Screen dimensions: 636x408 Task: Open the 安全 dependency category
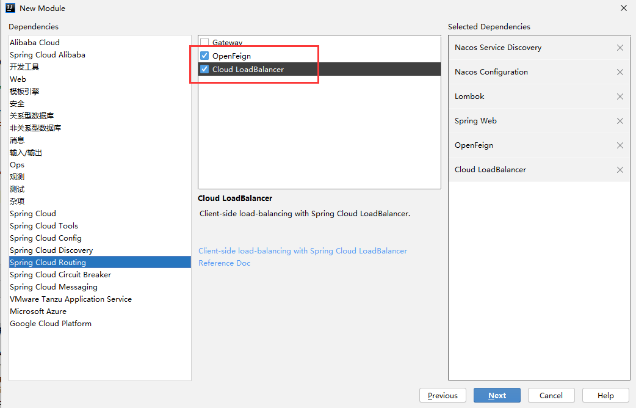[x=99, y=103]
